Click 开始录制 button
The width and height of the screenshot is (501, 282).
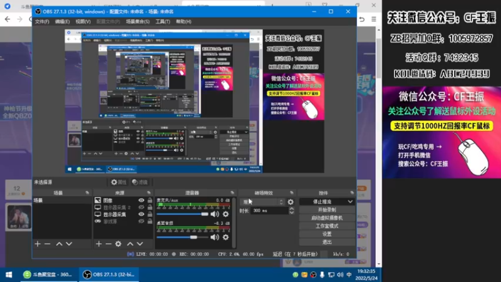pyautogui.click(x=327, y=210)
